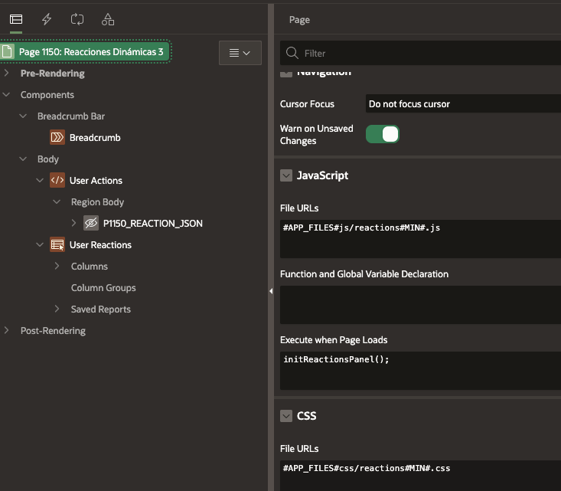Collapse the CSS section

pos(286,416)
